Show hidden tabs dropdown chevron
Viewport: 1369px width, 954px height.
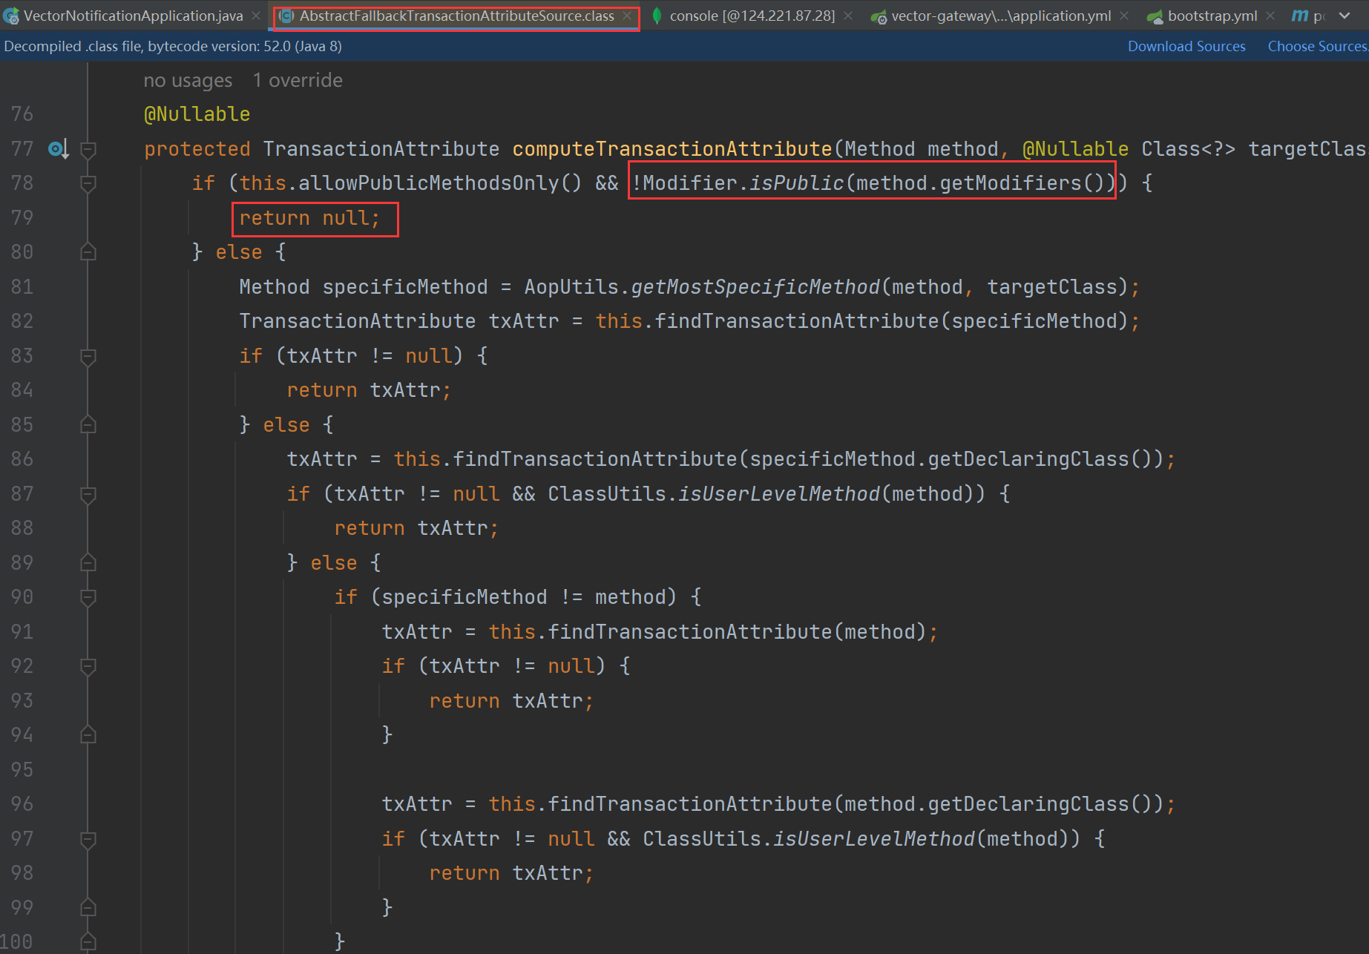(1345, 16)
